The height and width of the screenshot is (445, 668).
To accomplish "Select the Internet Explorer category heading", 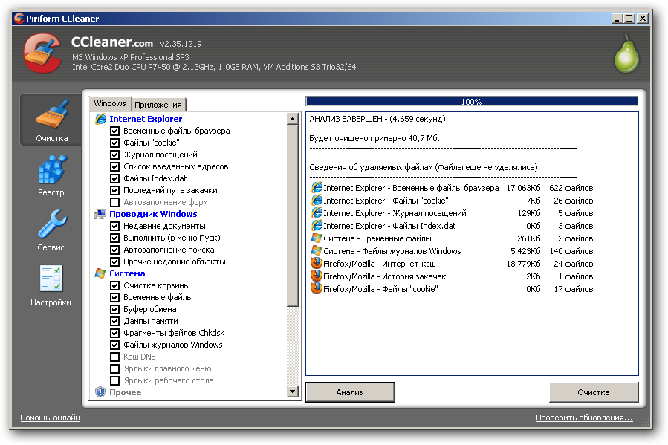I will 146,119.
